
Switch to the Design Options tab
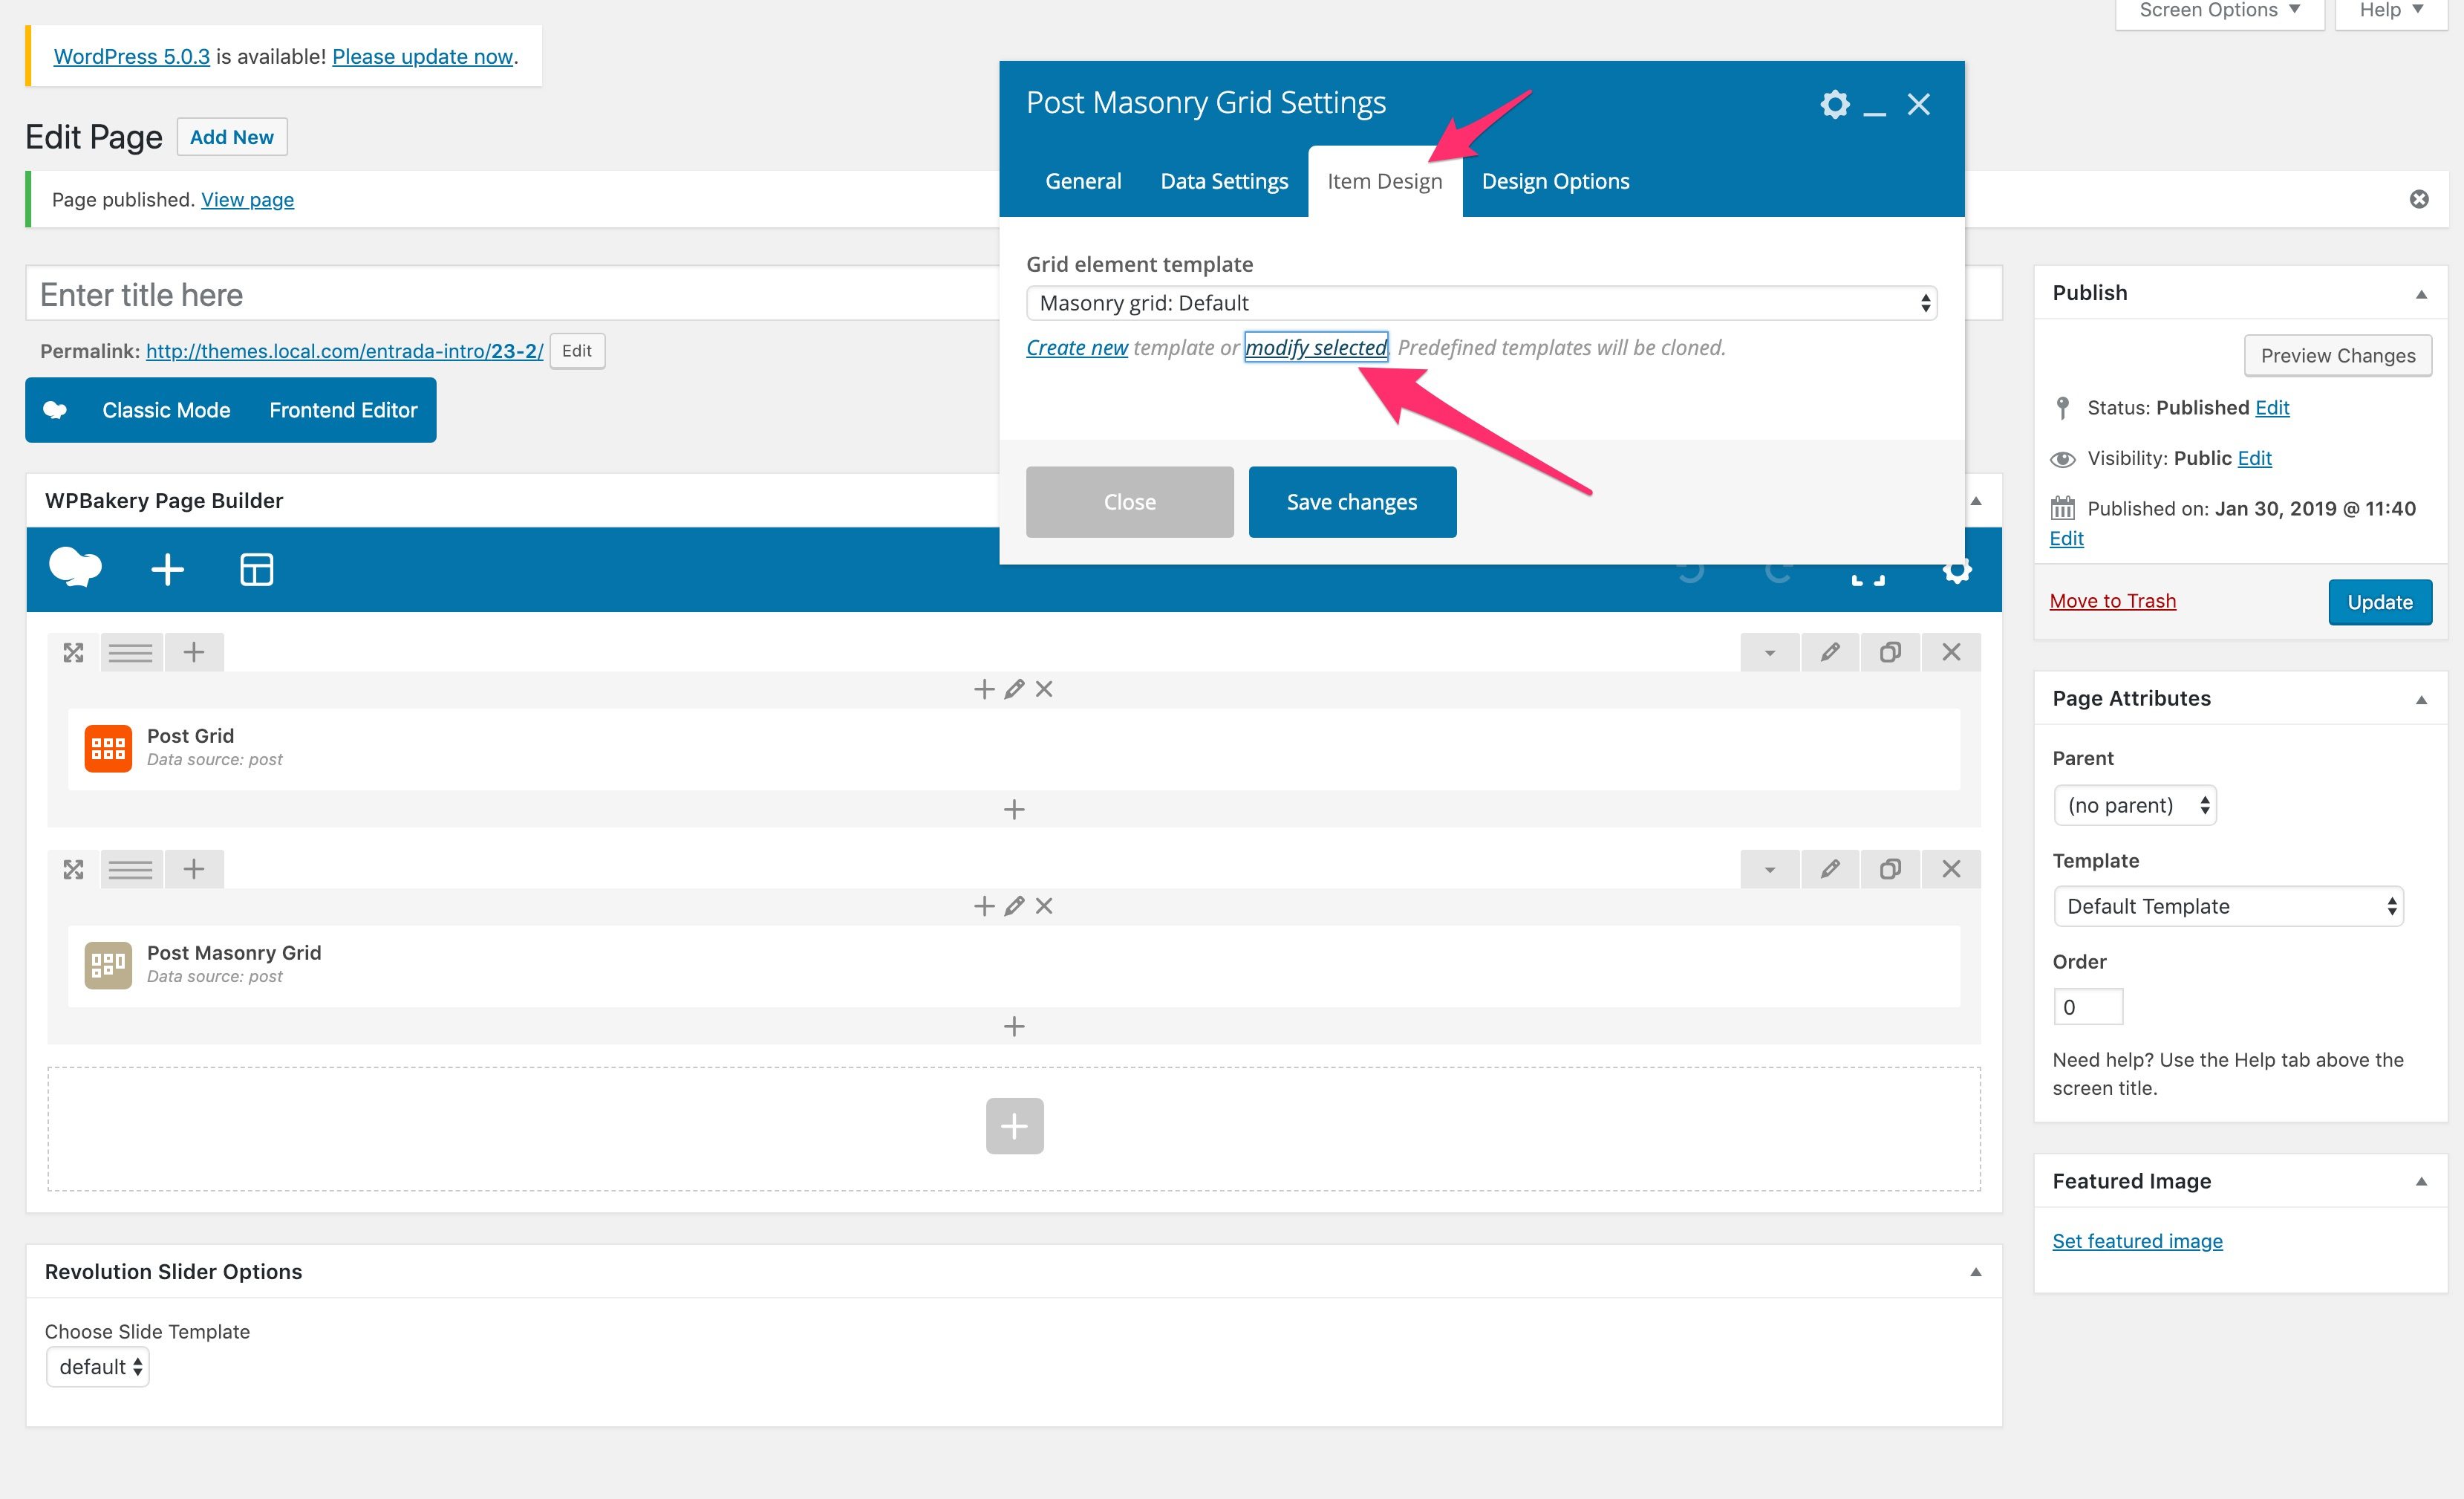(1555, 181)
